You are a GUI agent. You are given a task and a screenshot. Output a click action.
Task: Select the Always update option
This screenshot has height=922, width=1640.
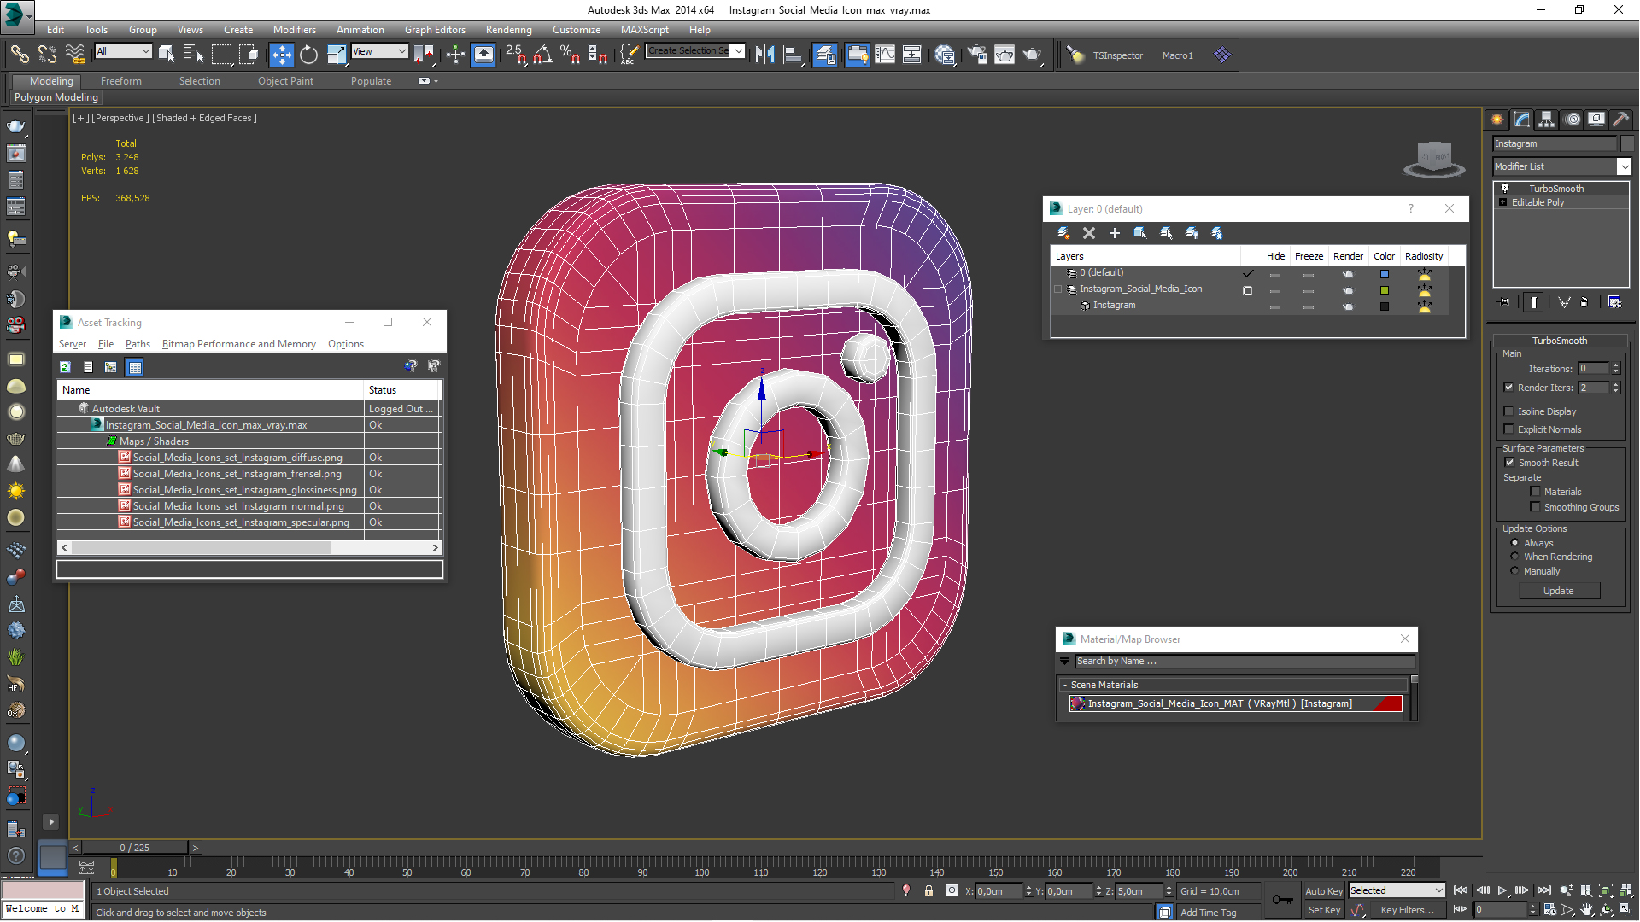[x=1514, y=543]
